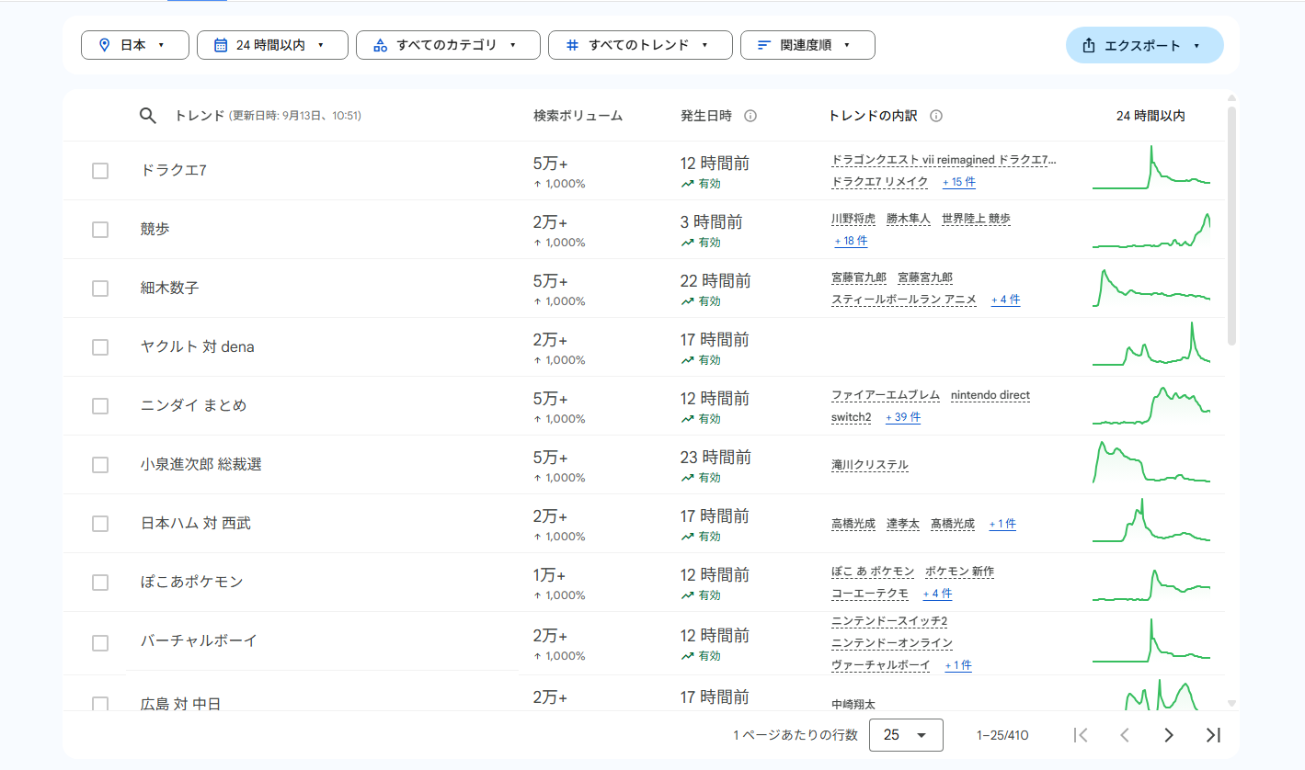This screenshot has height=770, width=1305.
Task: Click the ニンテンドーオンライン breakdown term
Action: point(892,643)
